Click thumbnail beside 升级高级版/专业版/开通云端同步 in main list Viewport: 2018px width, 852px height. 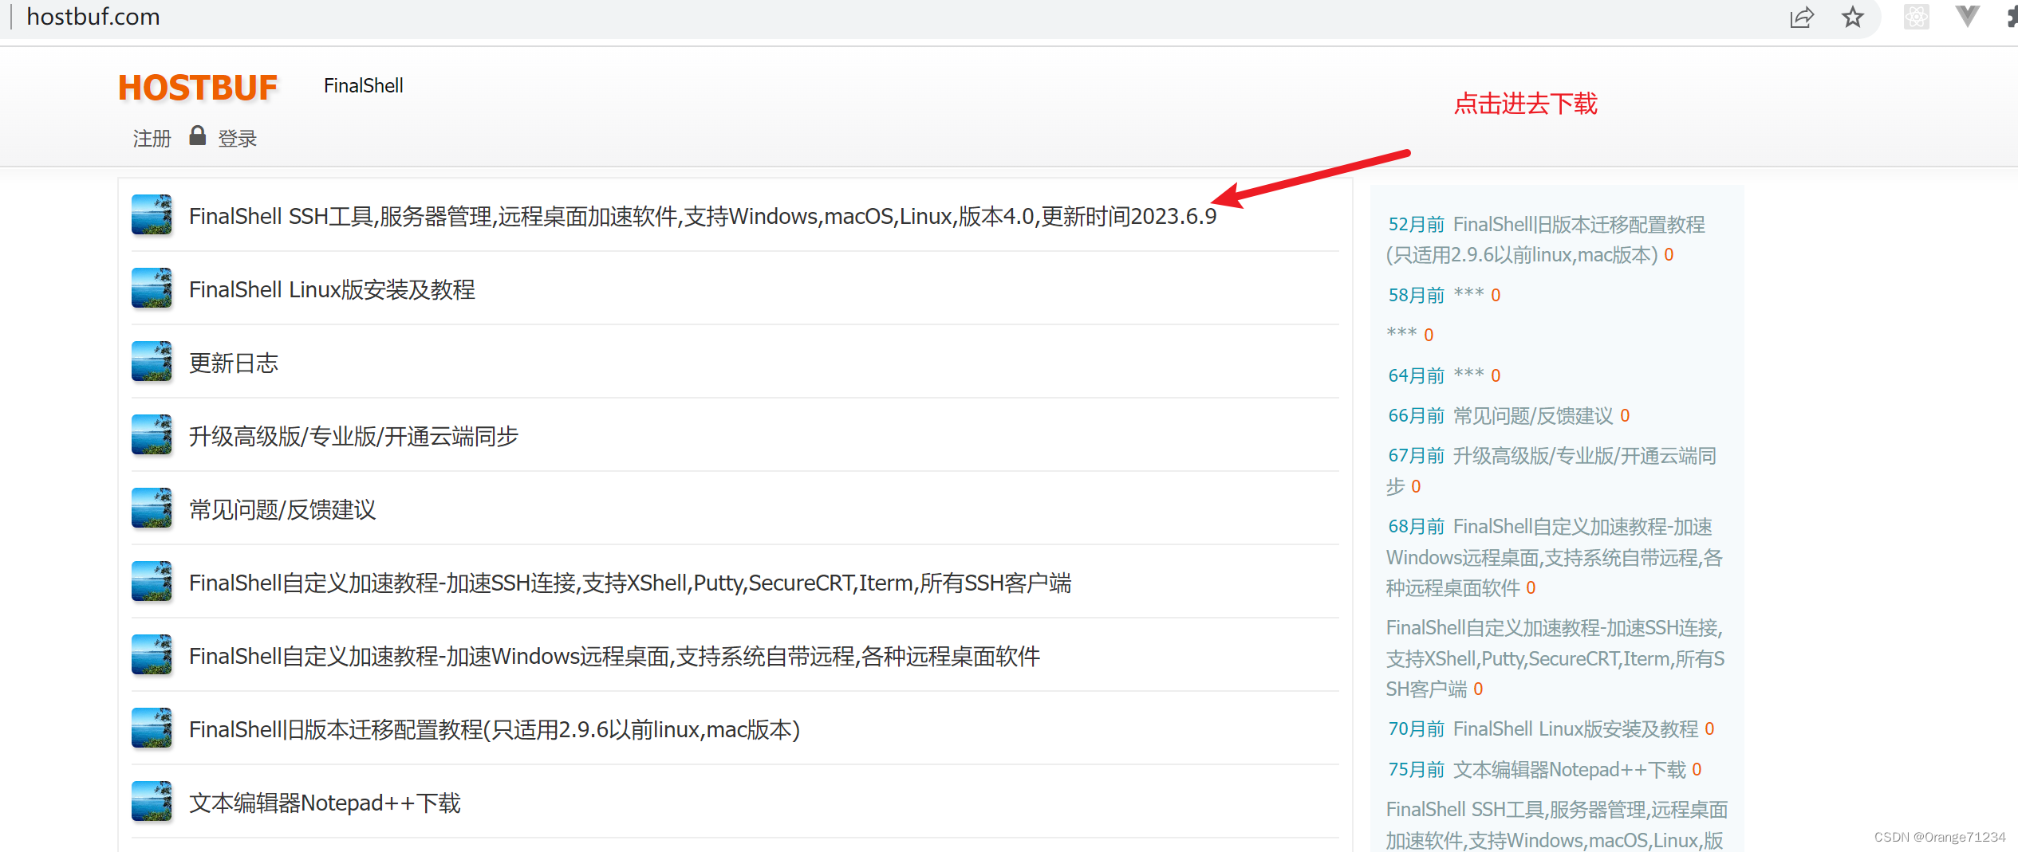tap(152, 434)
